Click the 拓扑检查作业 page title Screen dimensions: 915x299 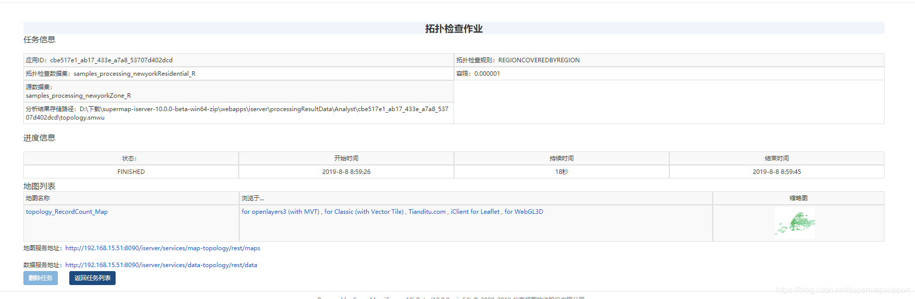tap(454, 29)
